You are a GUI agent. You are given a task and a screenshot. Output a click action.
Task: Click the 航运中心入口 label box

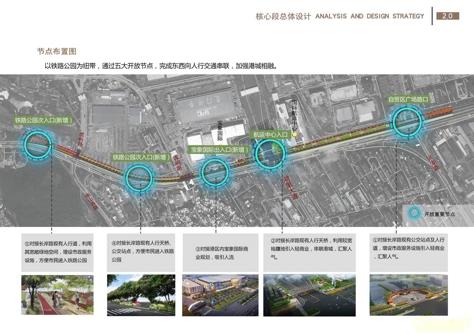coord(270,134)
